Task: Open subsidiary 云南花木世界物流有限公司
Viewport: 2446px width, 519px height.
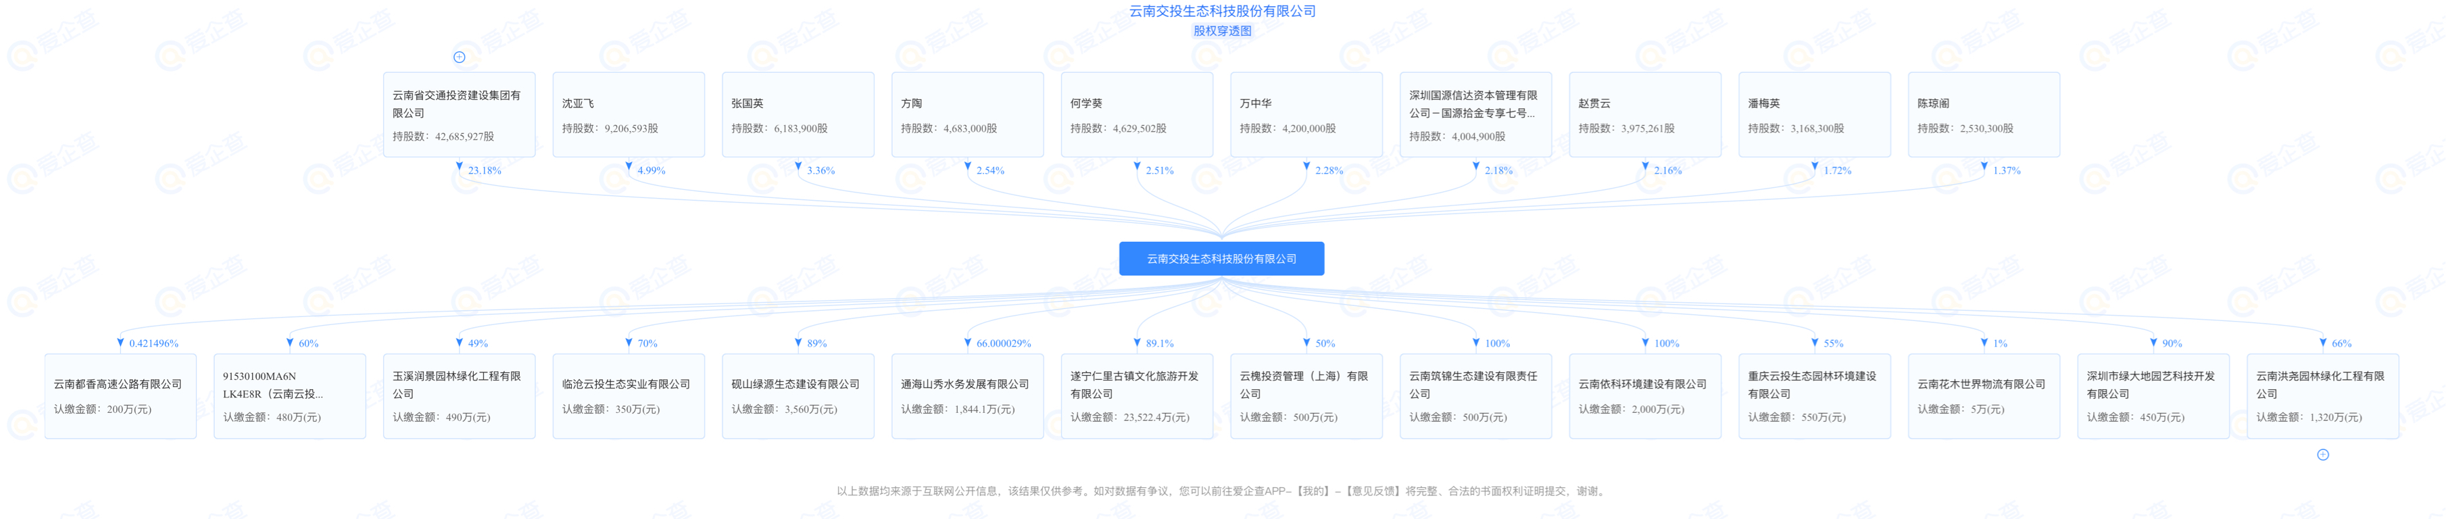Action: (1984, 397)
